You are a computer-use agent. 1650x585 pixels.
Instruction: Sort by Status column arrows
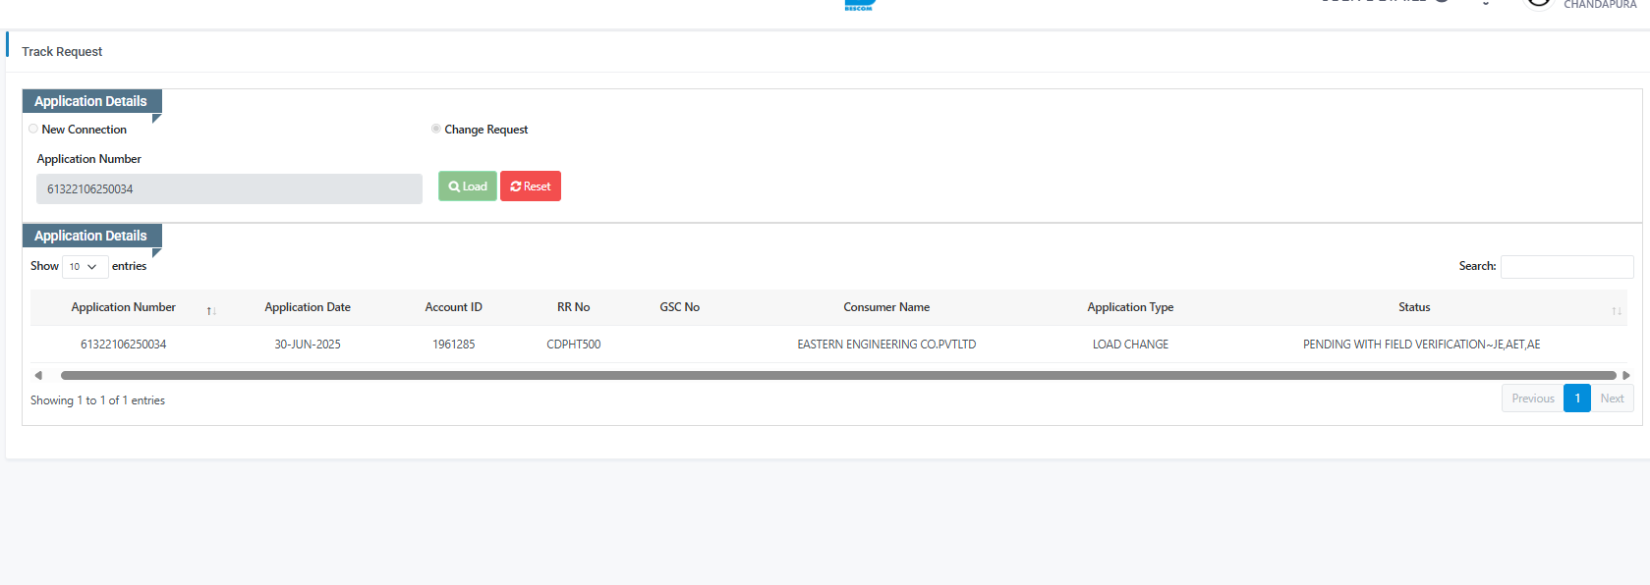pos(1617,311)
